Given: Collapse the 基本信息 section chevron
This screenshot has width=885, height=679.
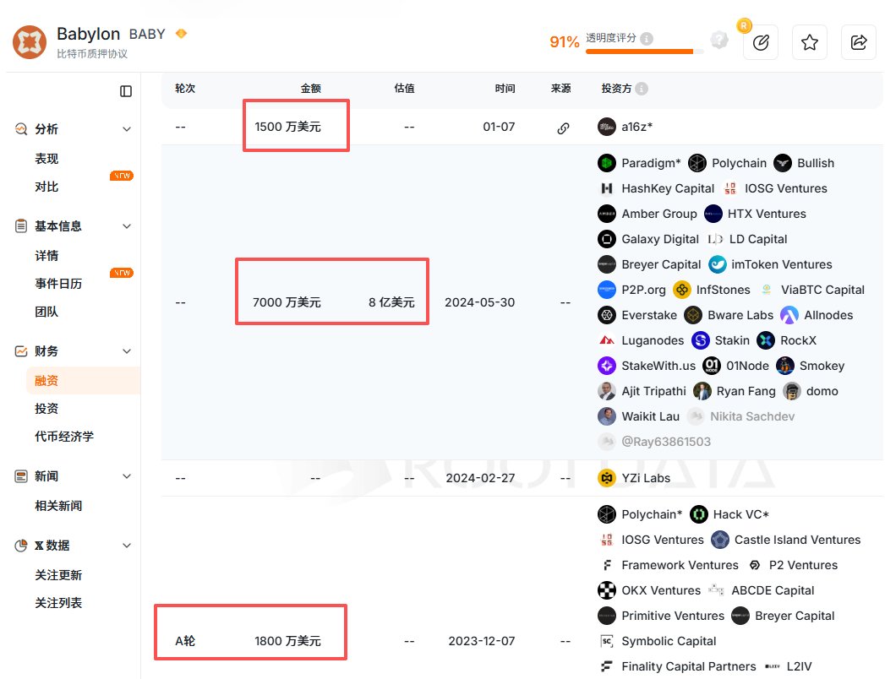Looking at the screenshot, I should pyautogui.click(x=127, y=226).
